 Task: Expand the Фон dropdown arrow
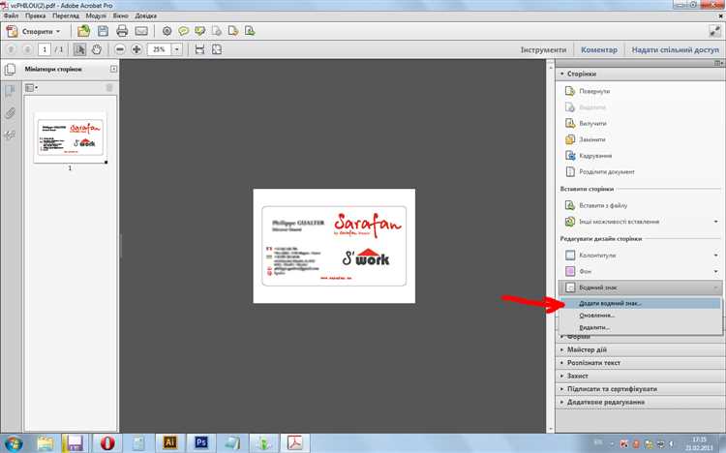(x=715, y=271)
